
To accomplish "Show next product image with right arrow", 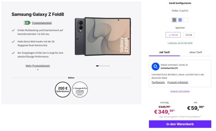I will pyautogui.click(x=128, y=39).
